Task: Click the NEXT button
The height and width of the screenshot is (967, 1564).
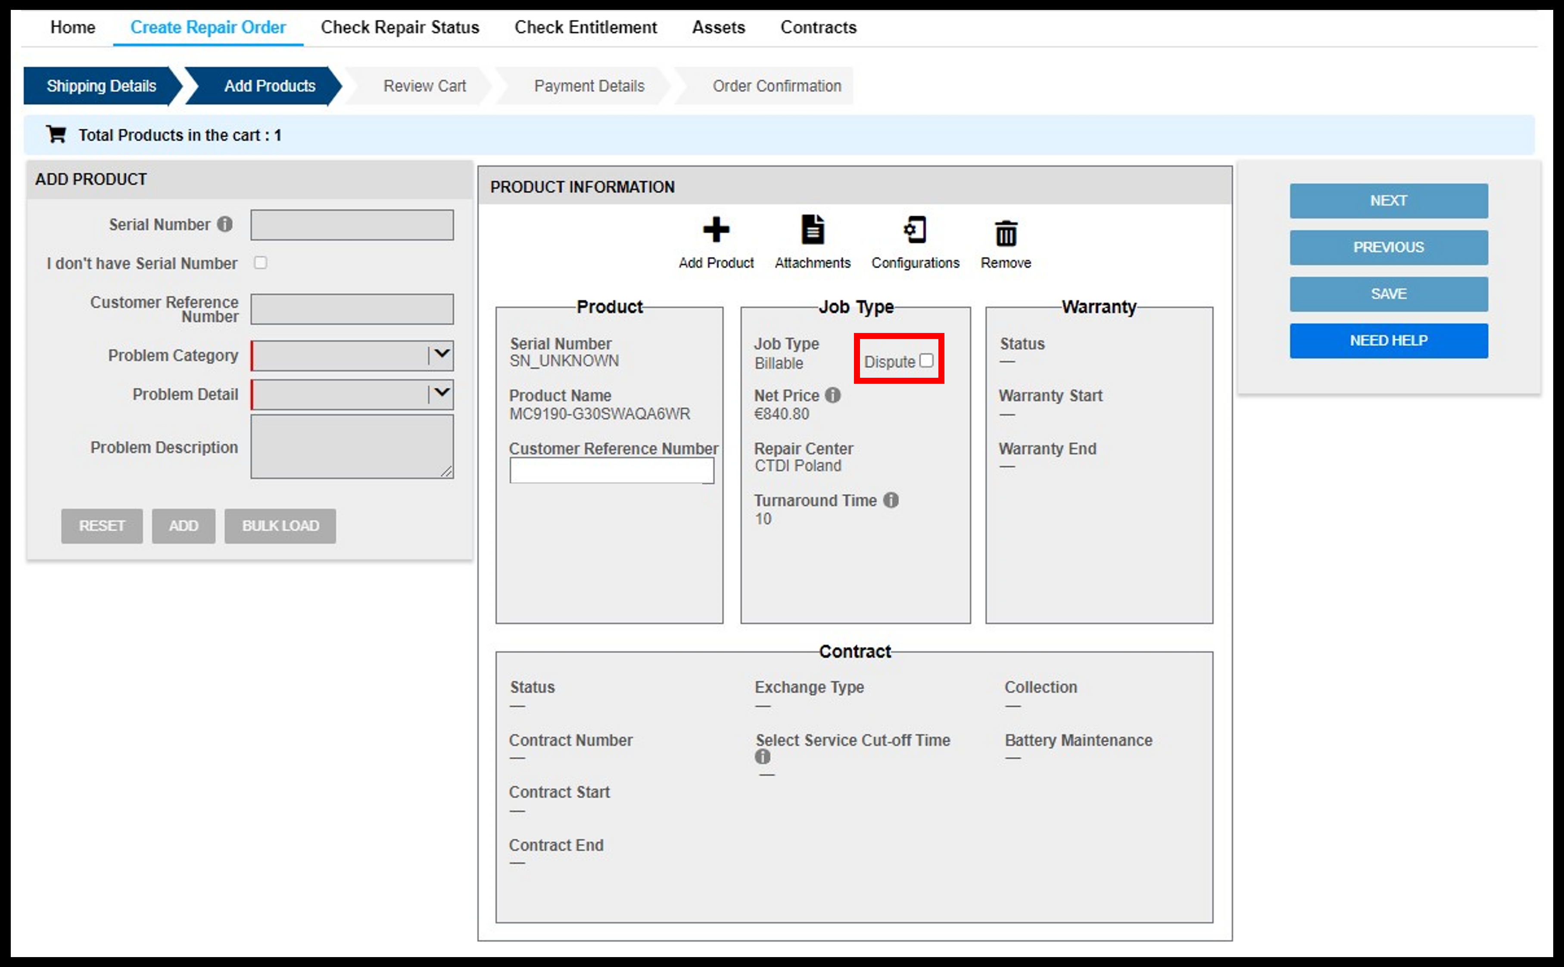Action: point(1389,201)
